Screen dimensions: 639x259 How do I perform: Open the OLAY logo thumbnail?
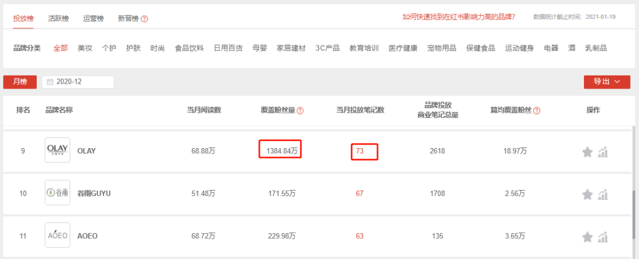(x=57, y=150)
